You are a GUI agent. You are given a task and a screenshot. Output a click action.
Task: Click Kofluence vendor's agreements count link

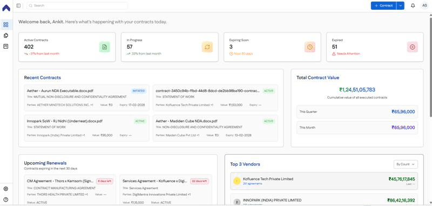[x=252, y=184]
